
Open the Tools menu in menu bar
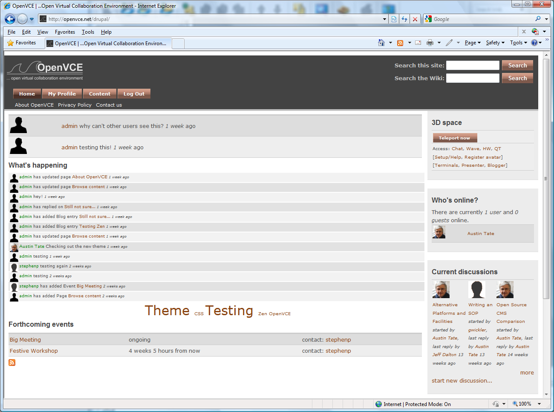click(88, 32)
